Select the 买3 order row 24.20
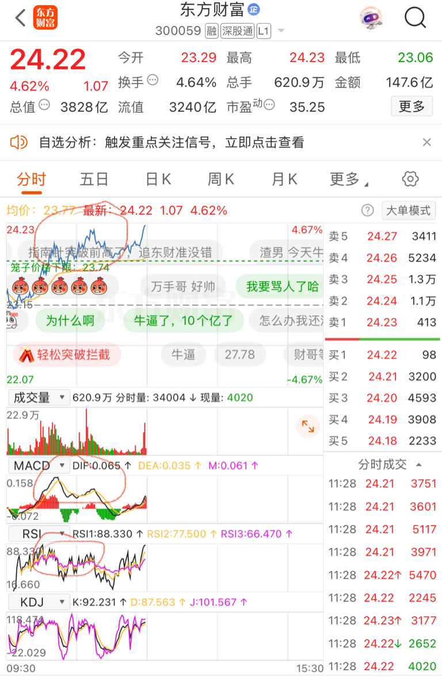The height and width of the screenshot is (685, 442). (x=382, y=398)
